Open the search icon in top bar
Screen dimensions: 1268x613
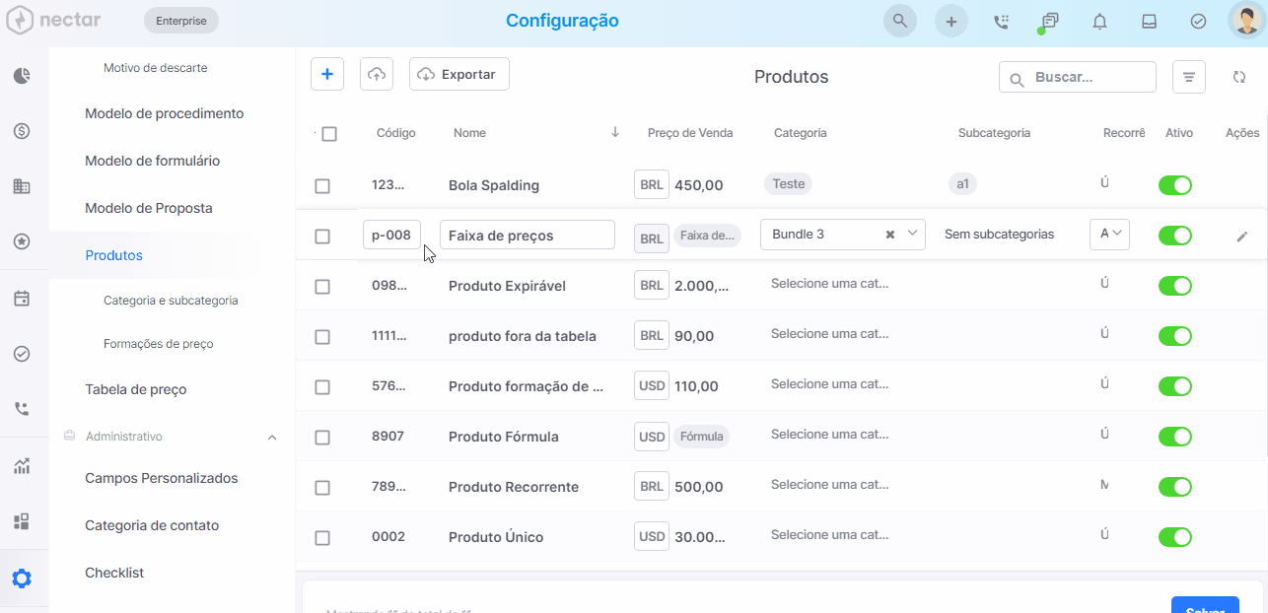(x=899, y=21)
